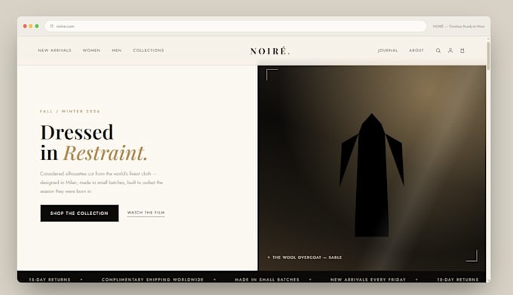The height and width of the screenshot is (295, 513).
Task: Open the Men menu item
Action: click(116, 51)
